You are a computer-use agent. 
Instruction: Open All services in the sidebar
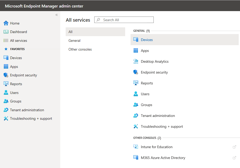18,41
